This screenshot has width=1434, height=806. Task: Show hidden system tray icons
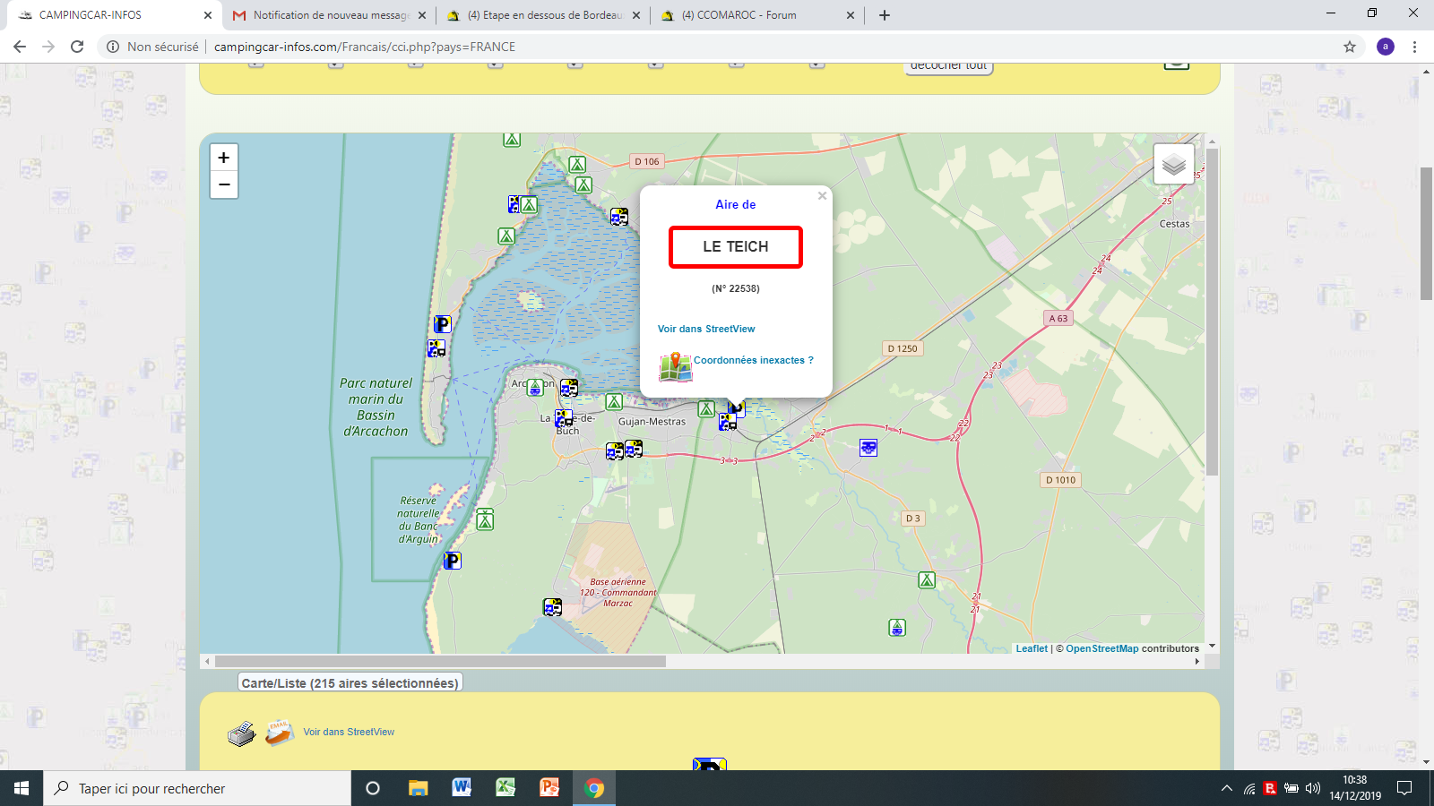click(x=1226, y=788)
